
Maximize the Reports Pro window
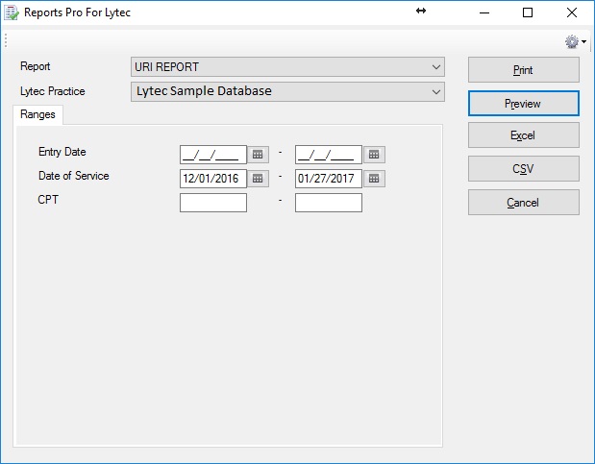pyautogui.click(x=528, y=12)
